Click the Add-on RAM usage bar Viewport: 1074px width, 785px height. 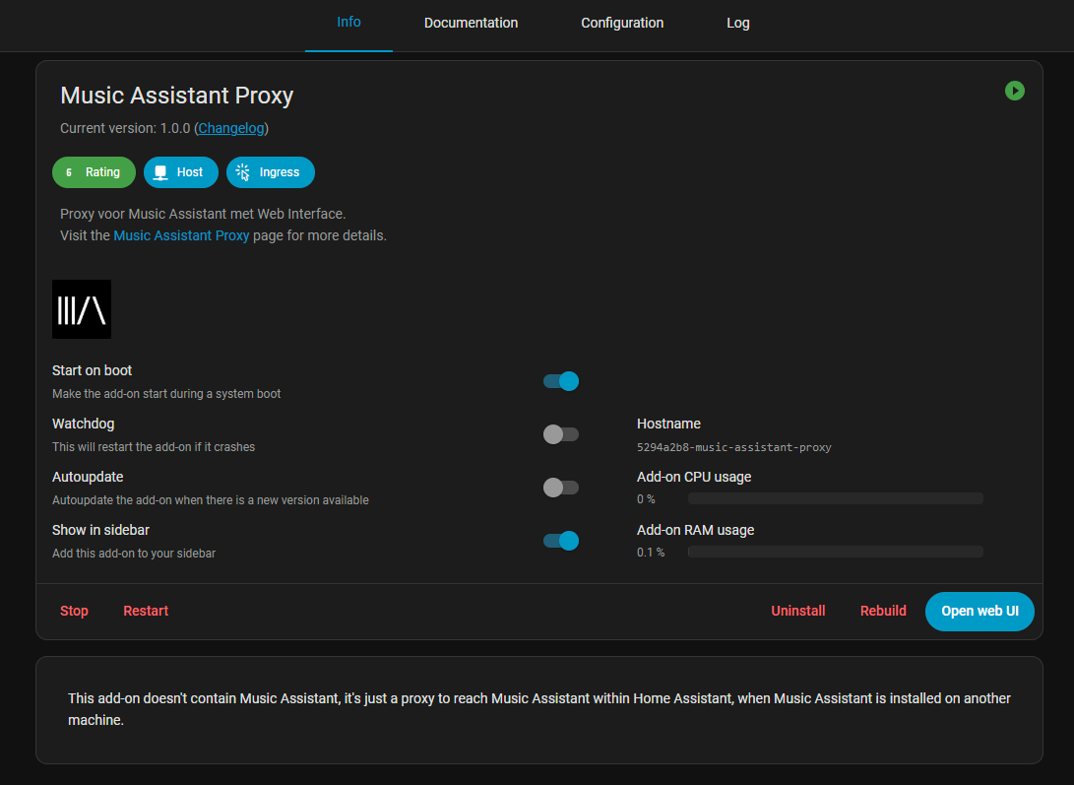point(836,552)
